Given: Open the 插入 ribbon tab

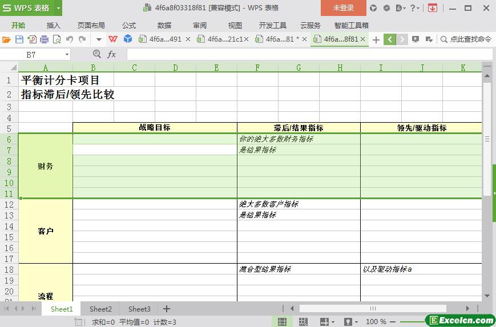Looking at the screenshot, I should [x=53, y=25].
